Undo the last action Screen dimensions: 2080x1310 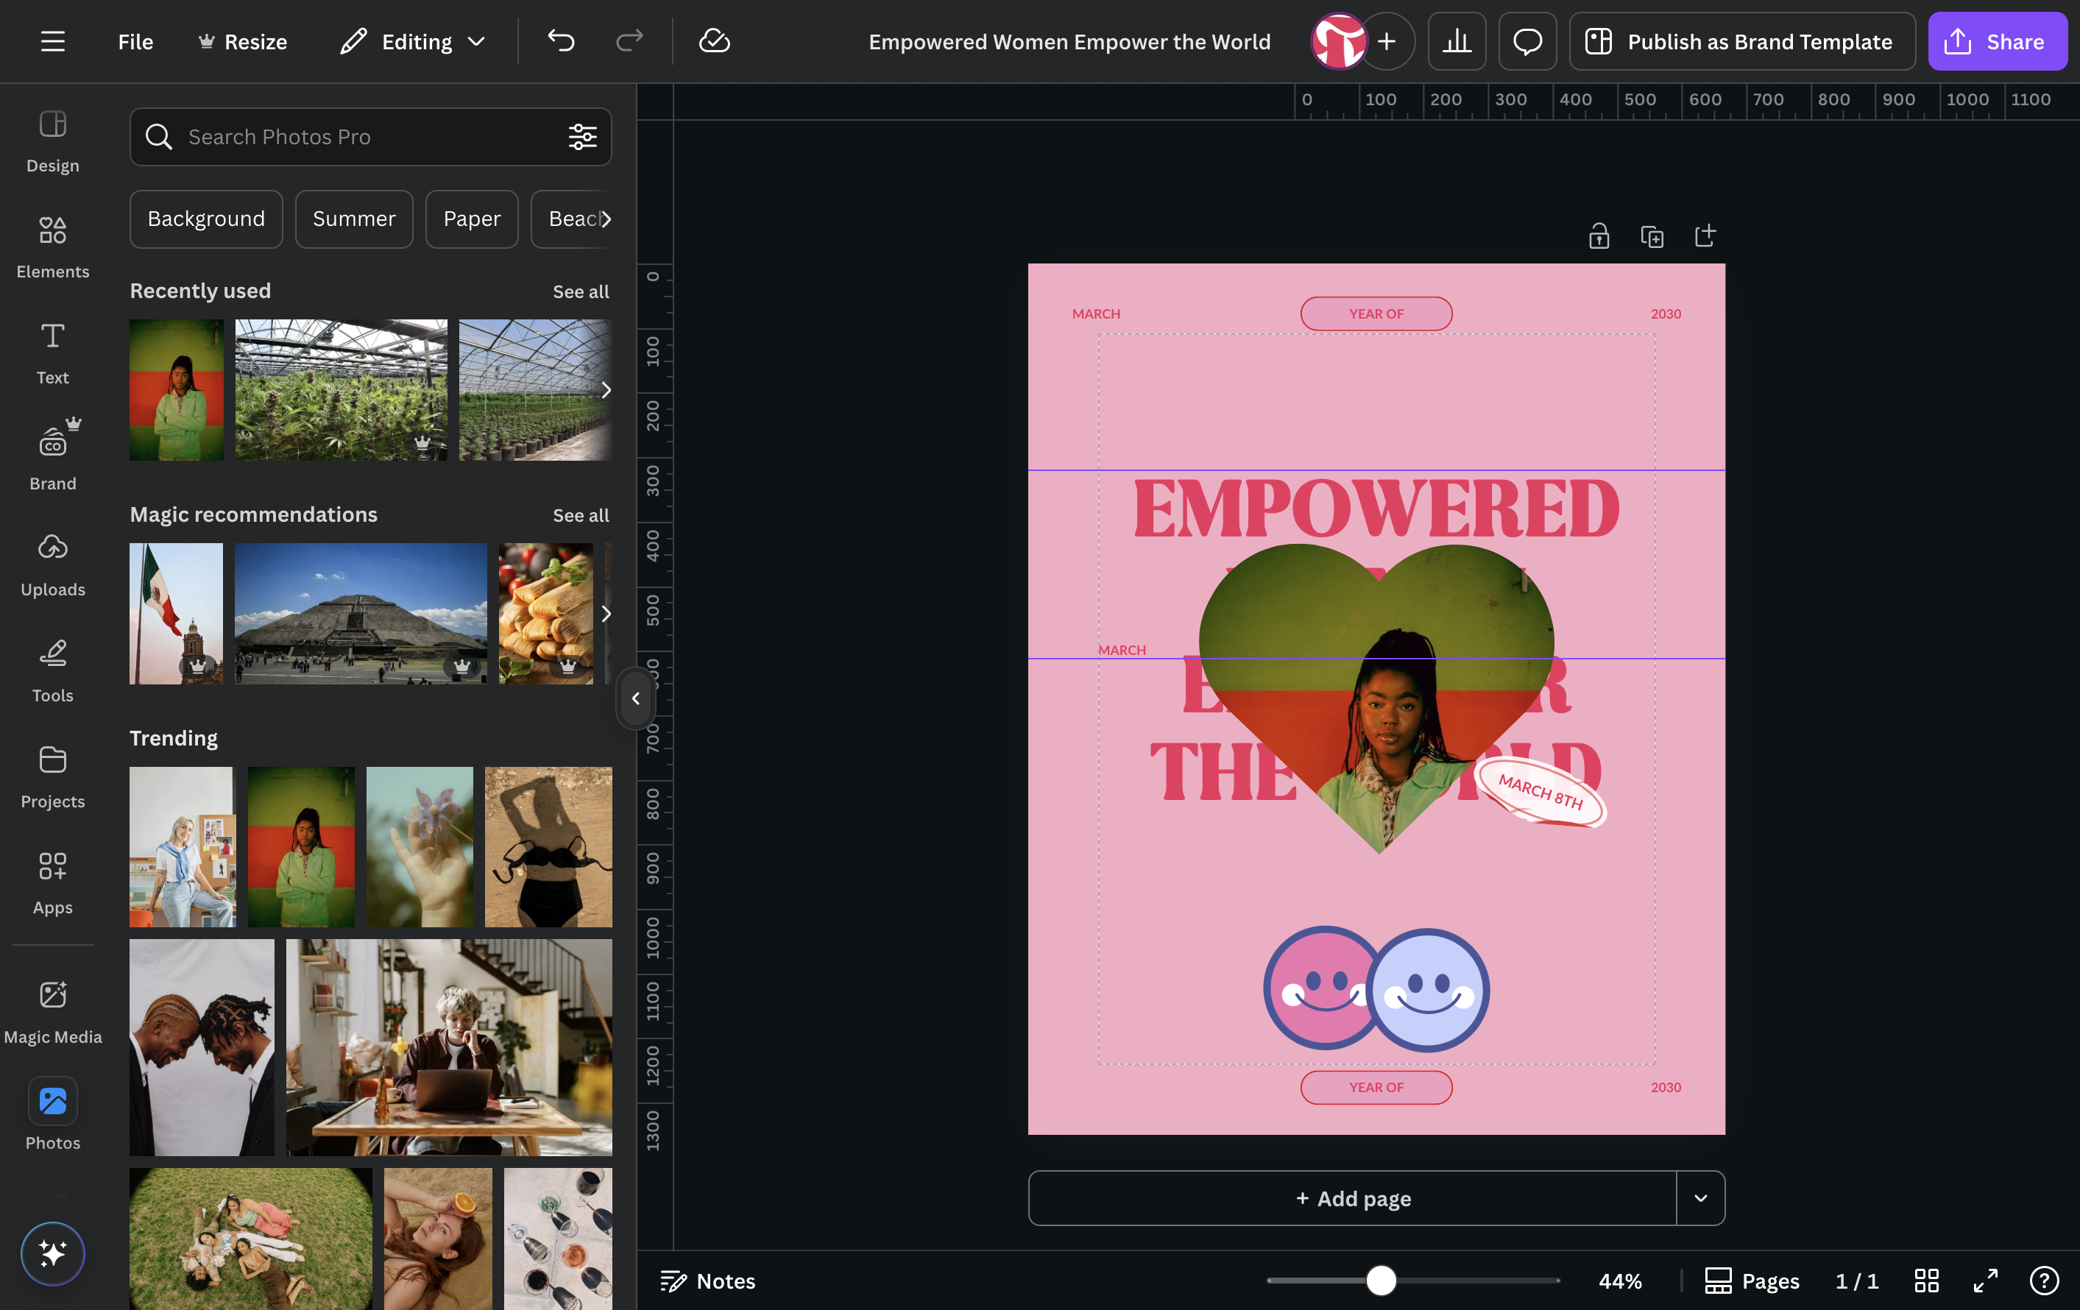(561, 41)
